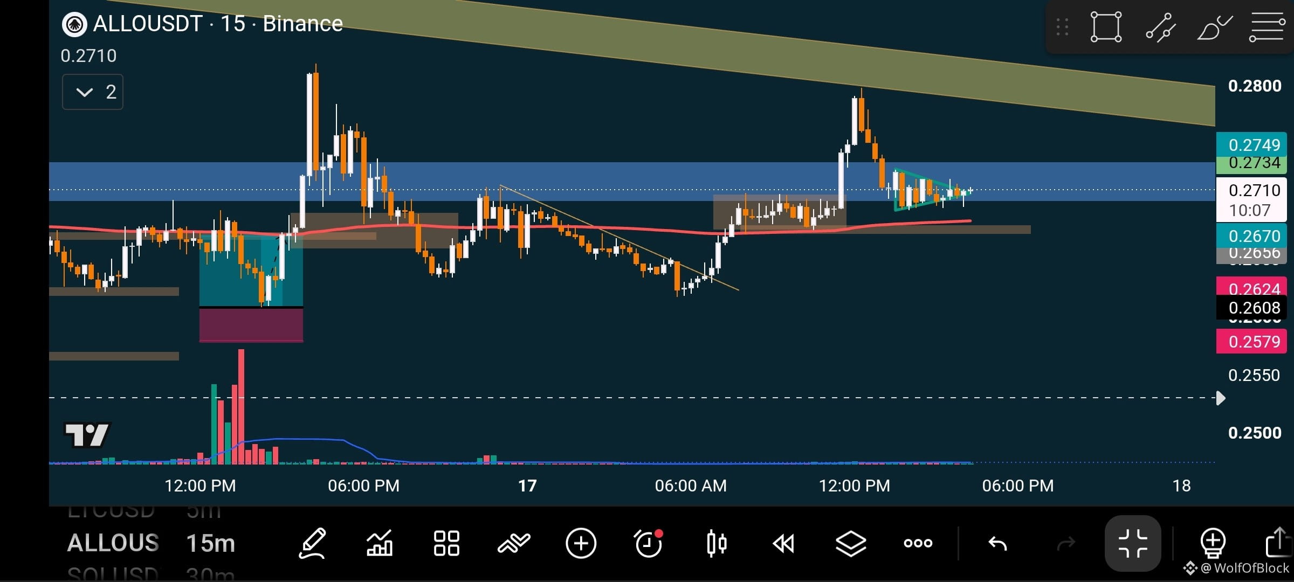Exit fullscreen chart mode
Viewport: 1294px width, 582px height.
[x=1133, y=543]
